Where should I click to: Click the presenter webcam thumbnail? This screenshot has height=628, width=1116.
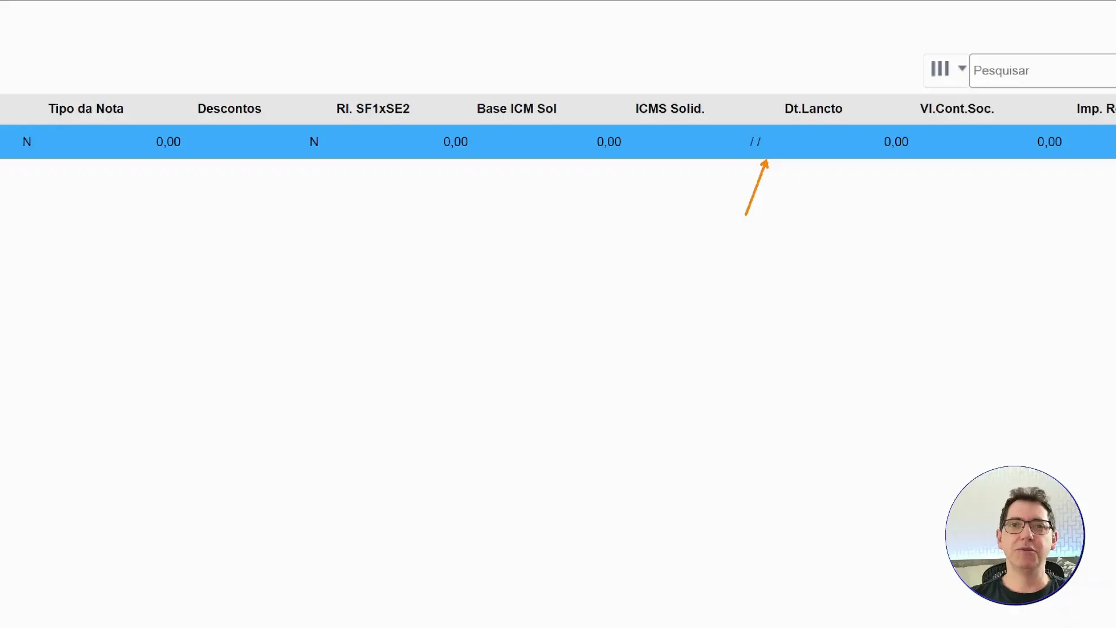[x=1014, y=536]
